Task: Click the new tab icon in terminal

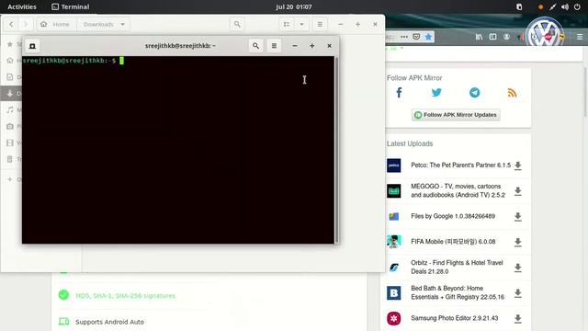Action: 32,46
